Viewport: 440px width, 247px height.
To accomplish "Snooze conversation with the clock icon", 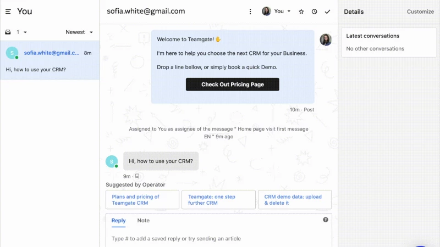I will coord(315,12).
